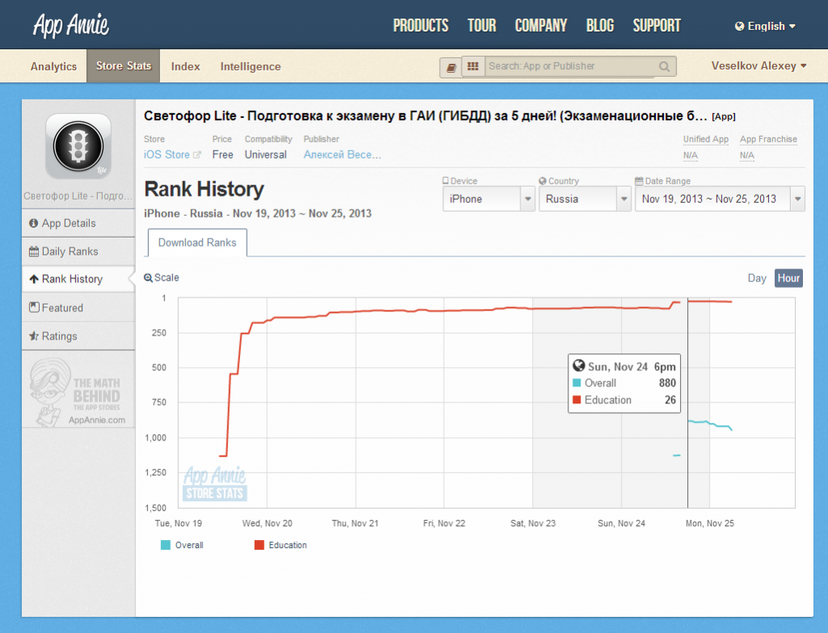Click the Светофор Lite app icon
828x633 pixels.
click(78, 146)
